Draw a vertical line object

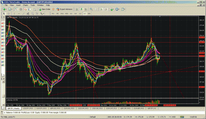14,14
